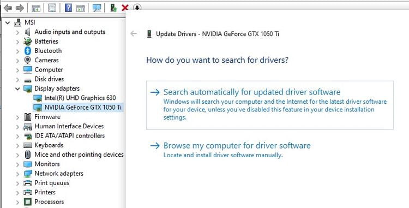Click the Human Interface Devices icon

tap(28, 127)
